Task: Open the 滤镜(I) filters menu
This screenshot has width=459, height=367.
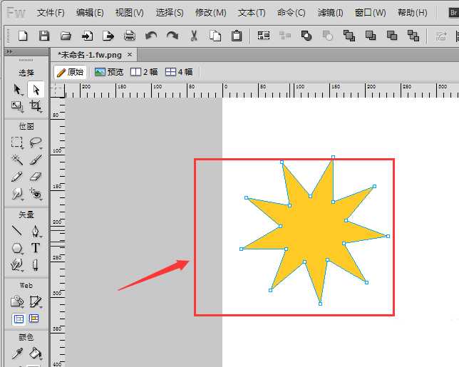Action: [330, 13]
